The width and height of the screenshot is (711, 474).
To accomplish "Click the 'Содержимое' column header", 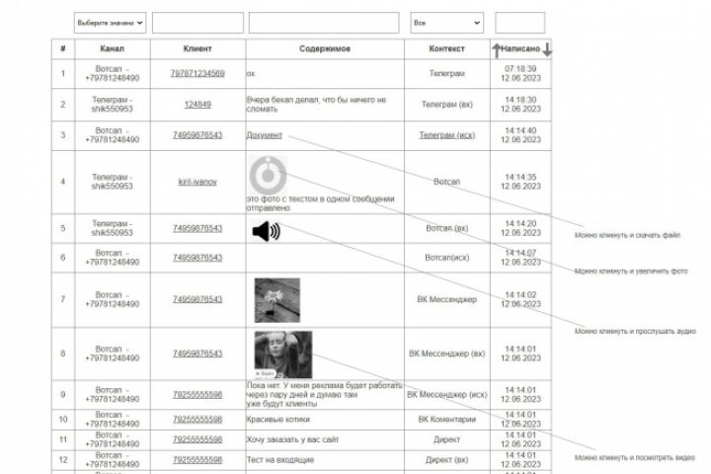I will point(325,49).
